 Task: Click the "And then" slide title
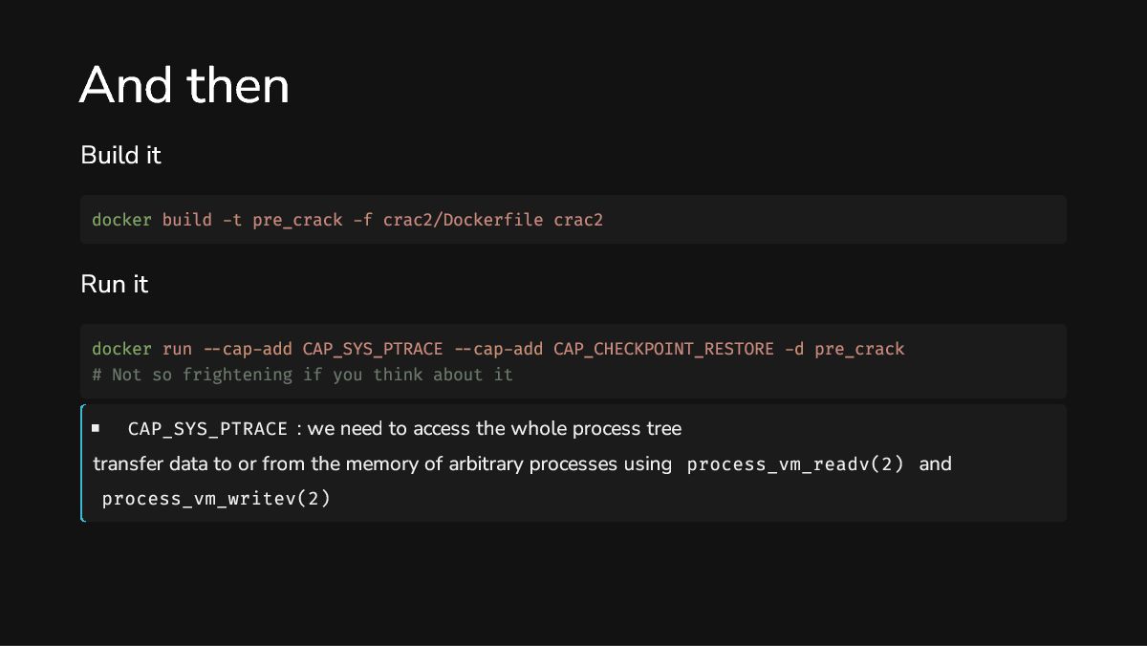point(184,86)
